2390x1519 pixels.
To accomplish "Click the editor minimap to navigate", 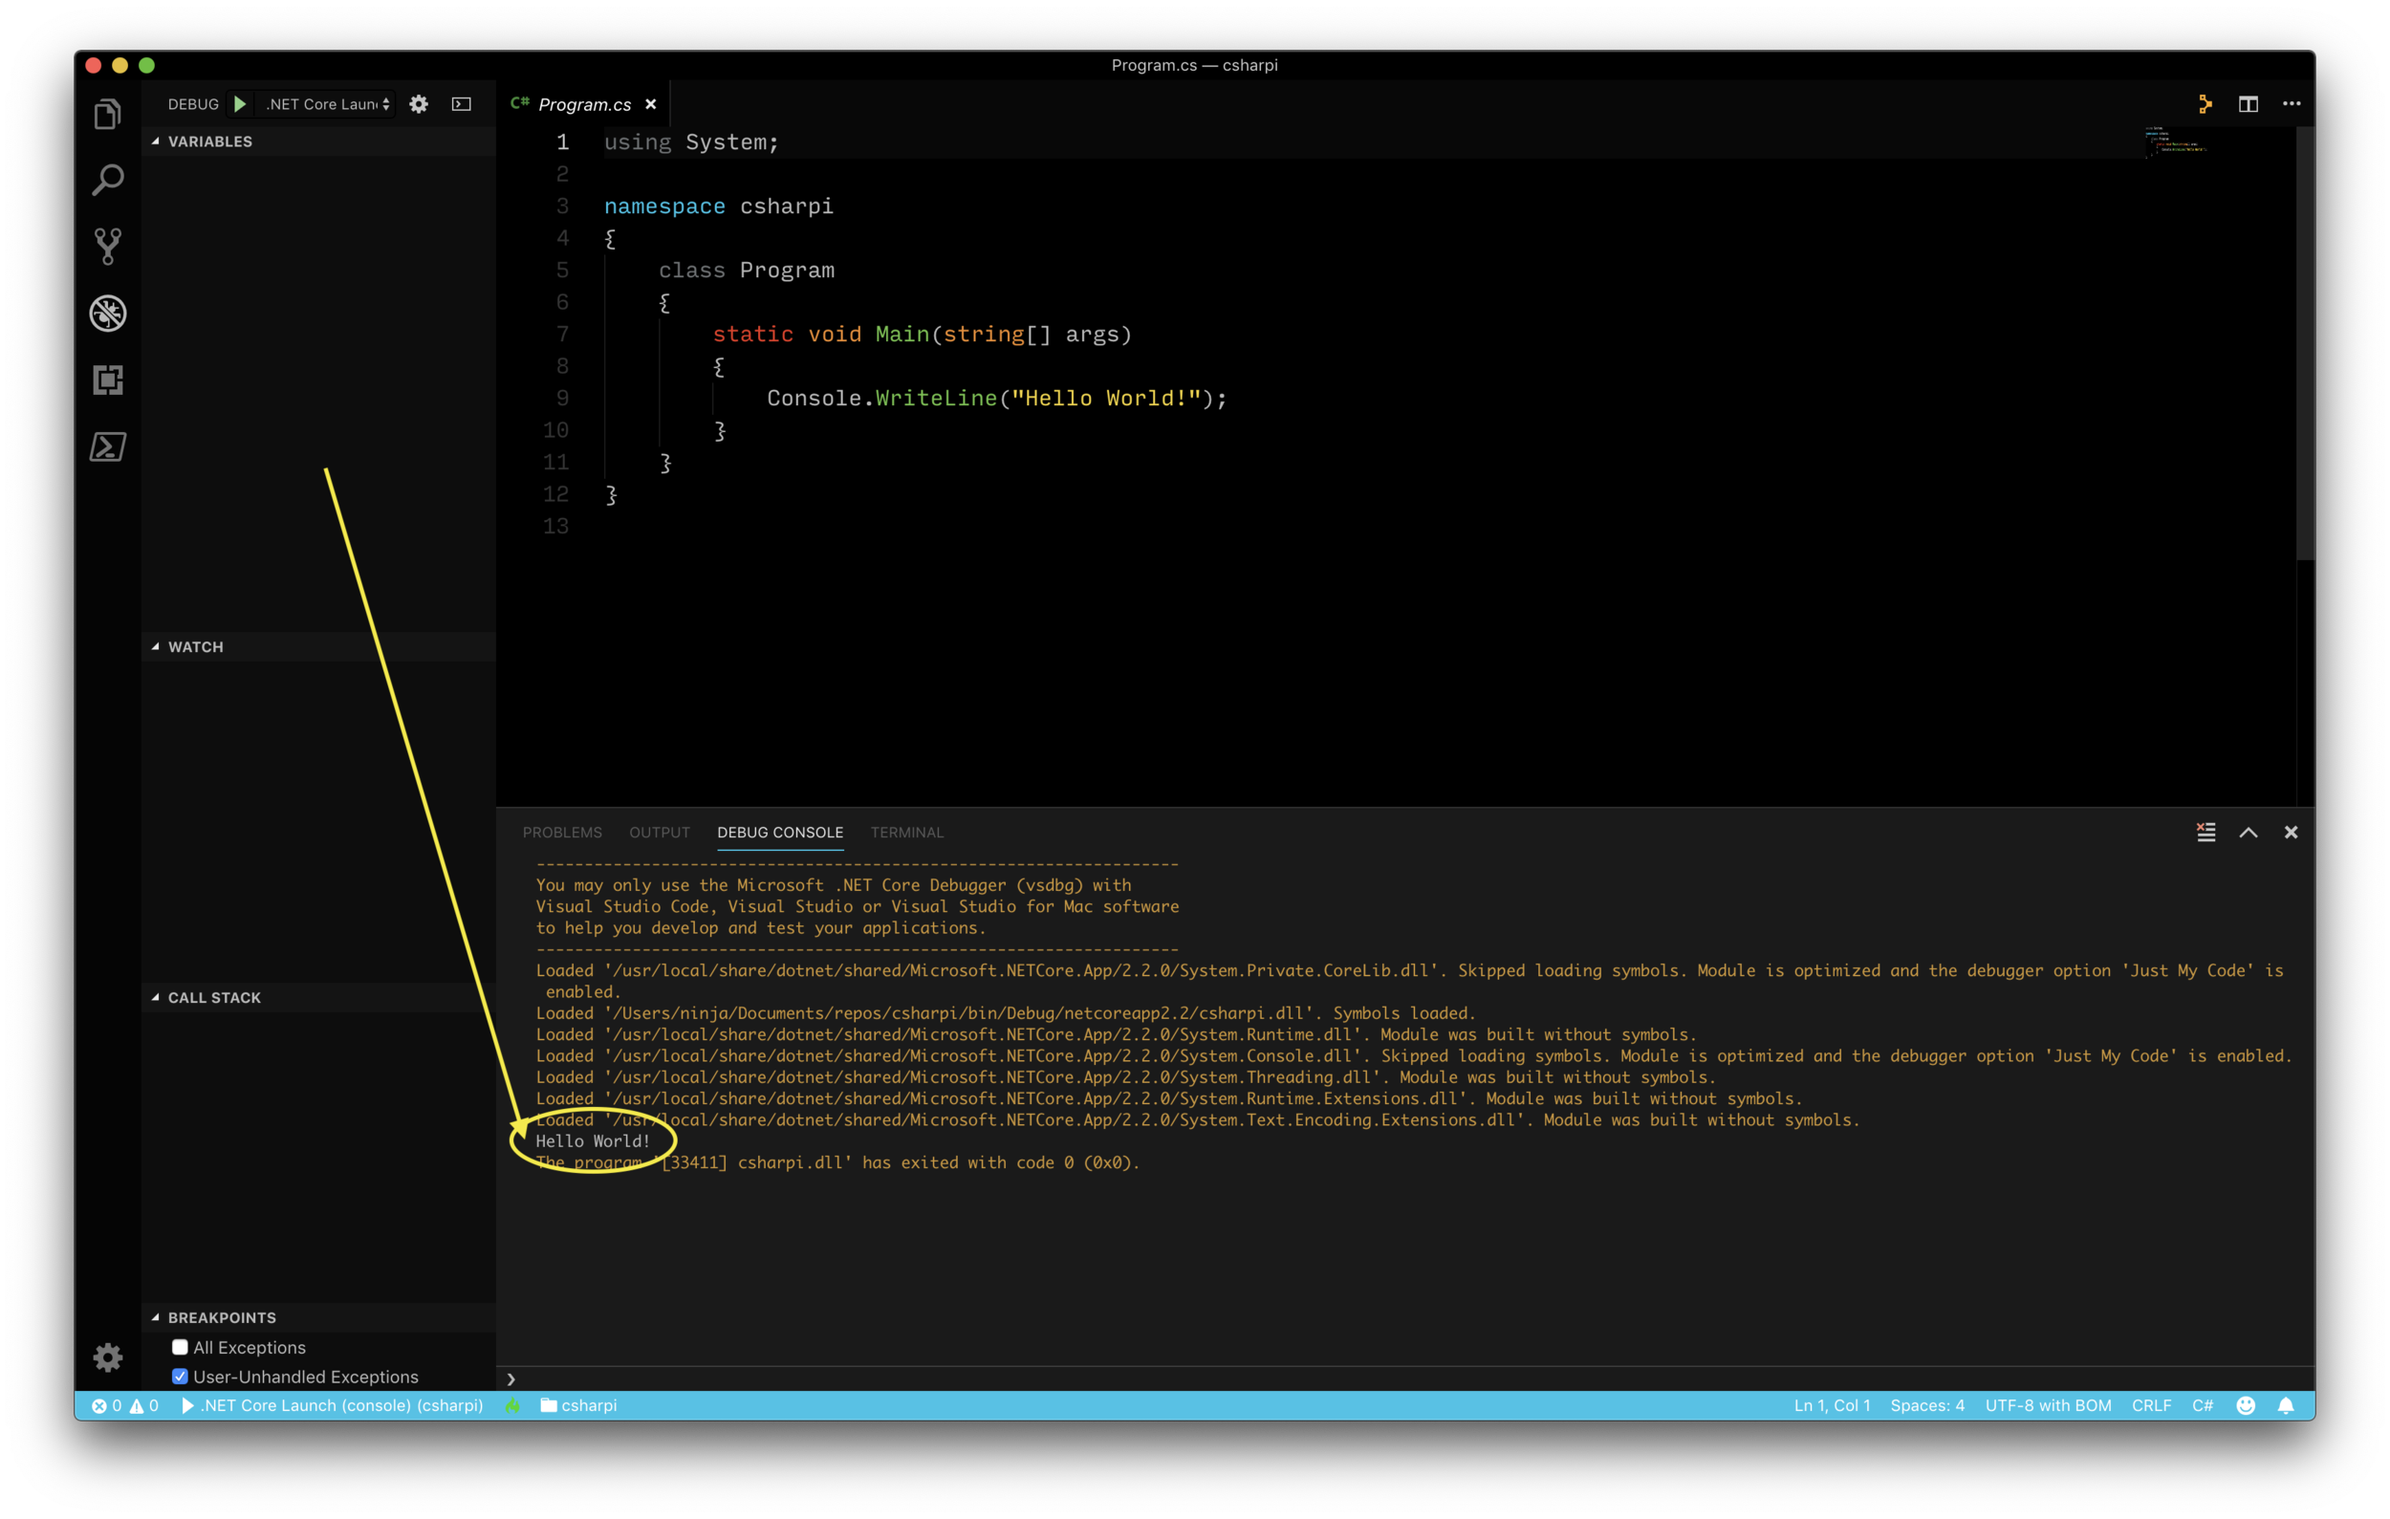I will pos(2177,143).
